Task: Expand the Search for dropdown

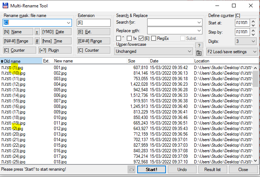Action: point(199,23)
